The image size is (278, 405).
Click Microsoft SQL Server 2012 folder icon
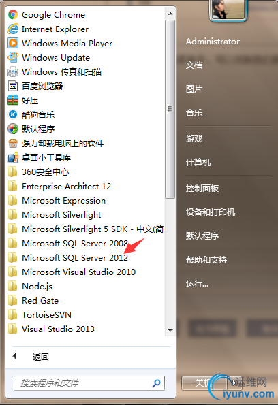tap(13, 257)
